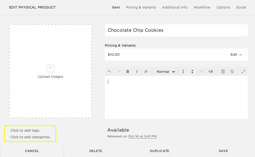
Task: Switch to the Social tab
Action: pyautogui.click(x=241, y=7)
